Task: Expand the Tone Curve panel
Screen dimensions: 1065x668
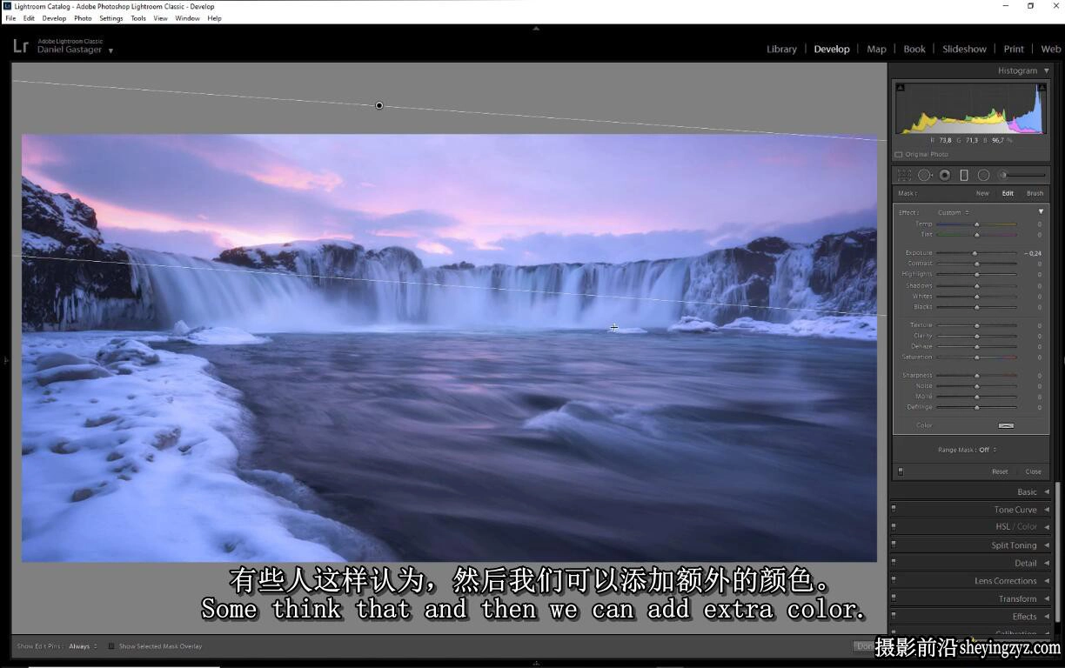Action: coord(1047,510)
